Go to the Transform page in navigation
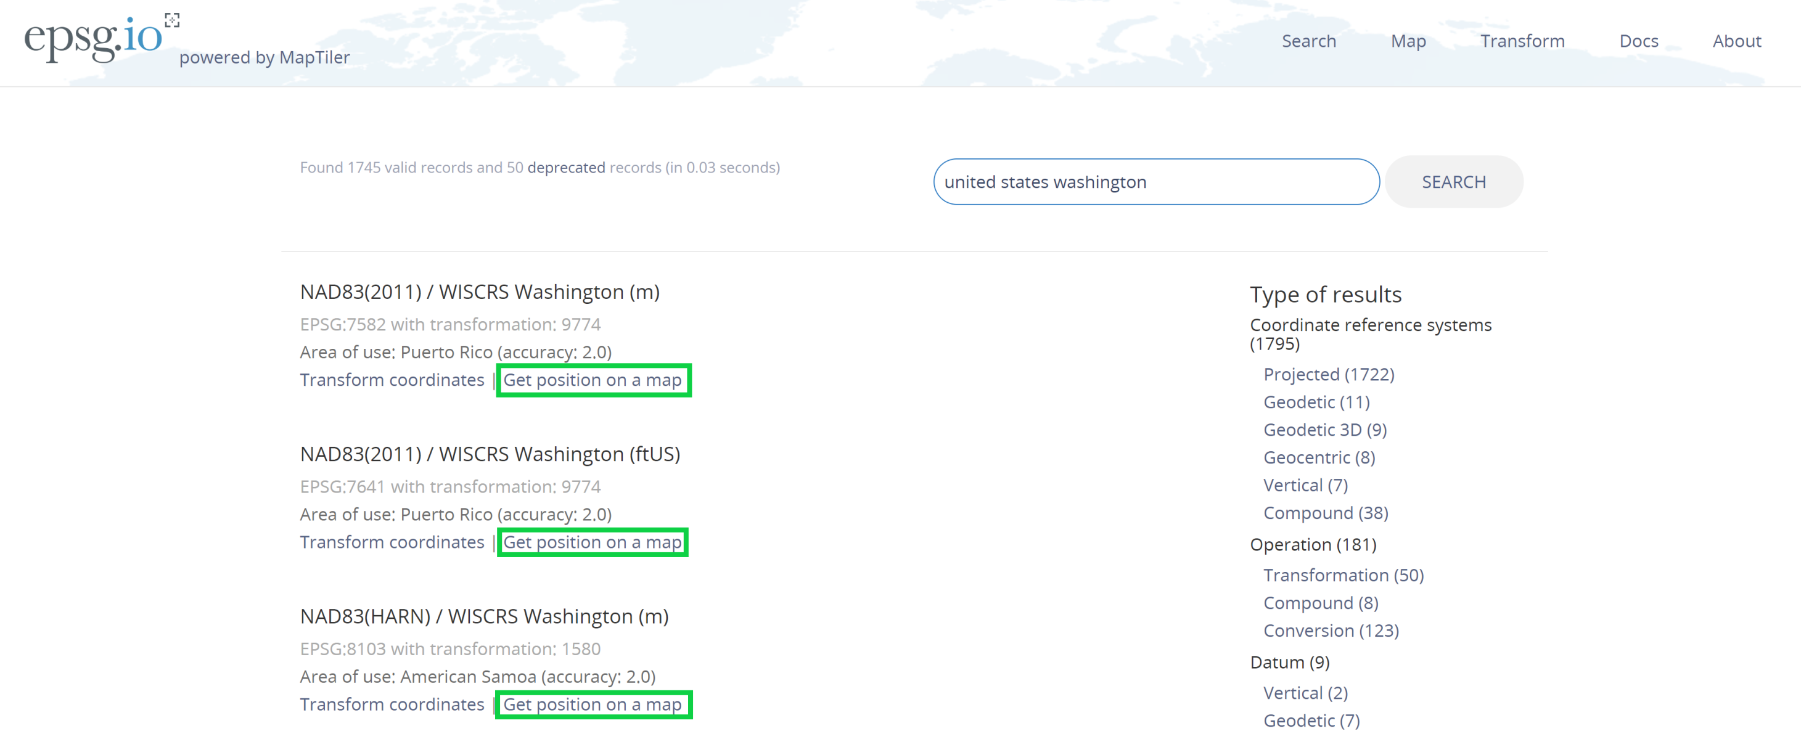 1522,41
